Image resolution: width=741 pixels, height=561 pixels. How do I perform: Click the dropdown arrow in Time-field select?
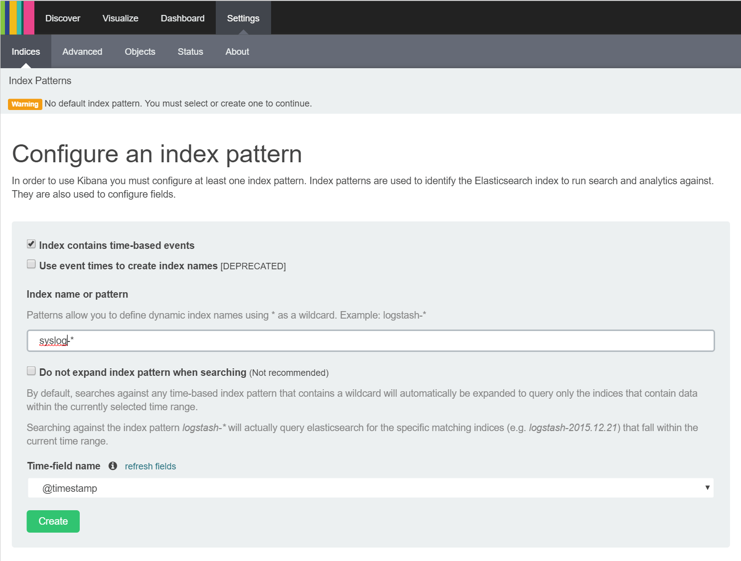click(707, 488)
